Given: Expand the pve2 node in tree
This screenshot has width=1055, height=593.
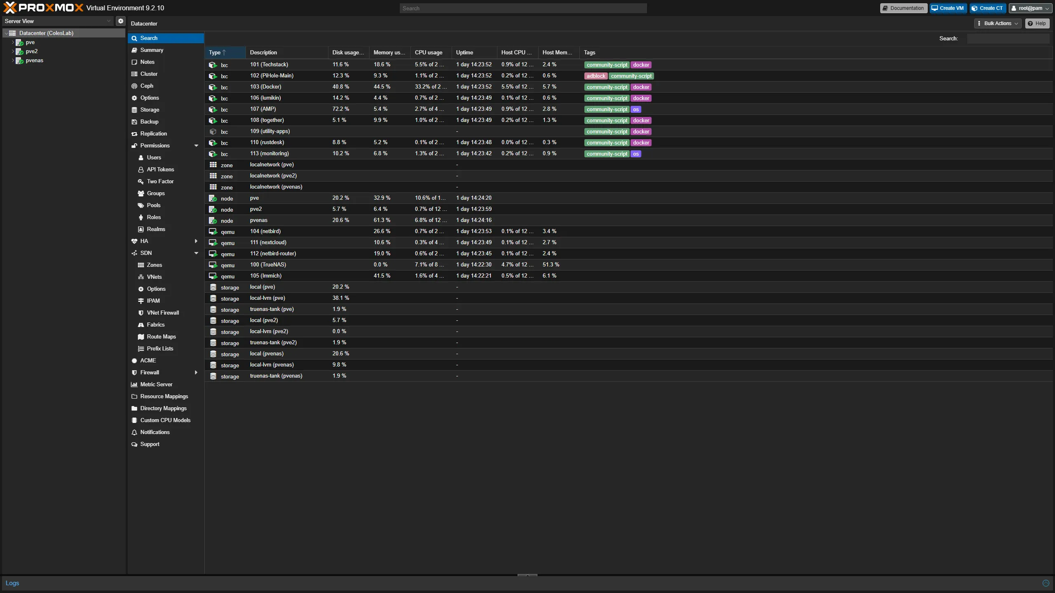Looking at the screenshot, I should pyautogui.click(x=13, y=51).
